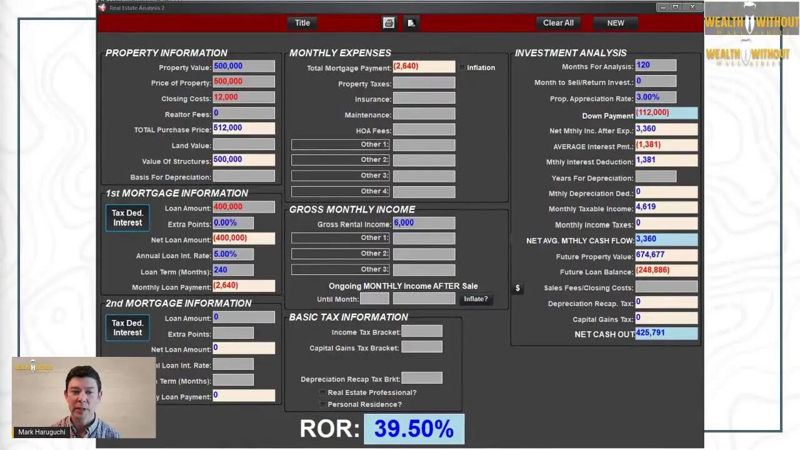Click the income Other 2 amount field
The width and height of the screenshot is (800, 450).
tap(424, 254)
